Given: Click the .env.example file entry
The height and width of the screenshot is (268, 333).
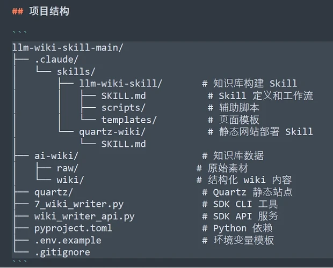Looking at the screenshot, I should point(68,241).
